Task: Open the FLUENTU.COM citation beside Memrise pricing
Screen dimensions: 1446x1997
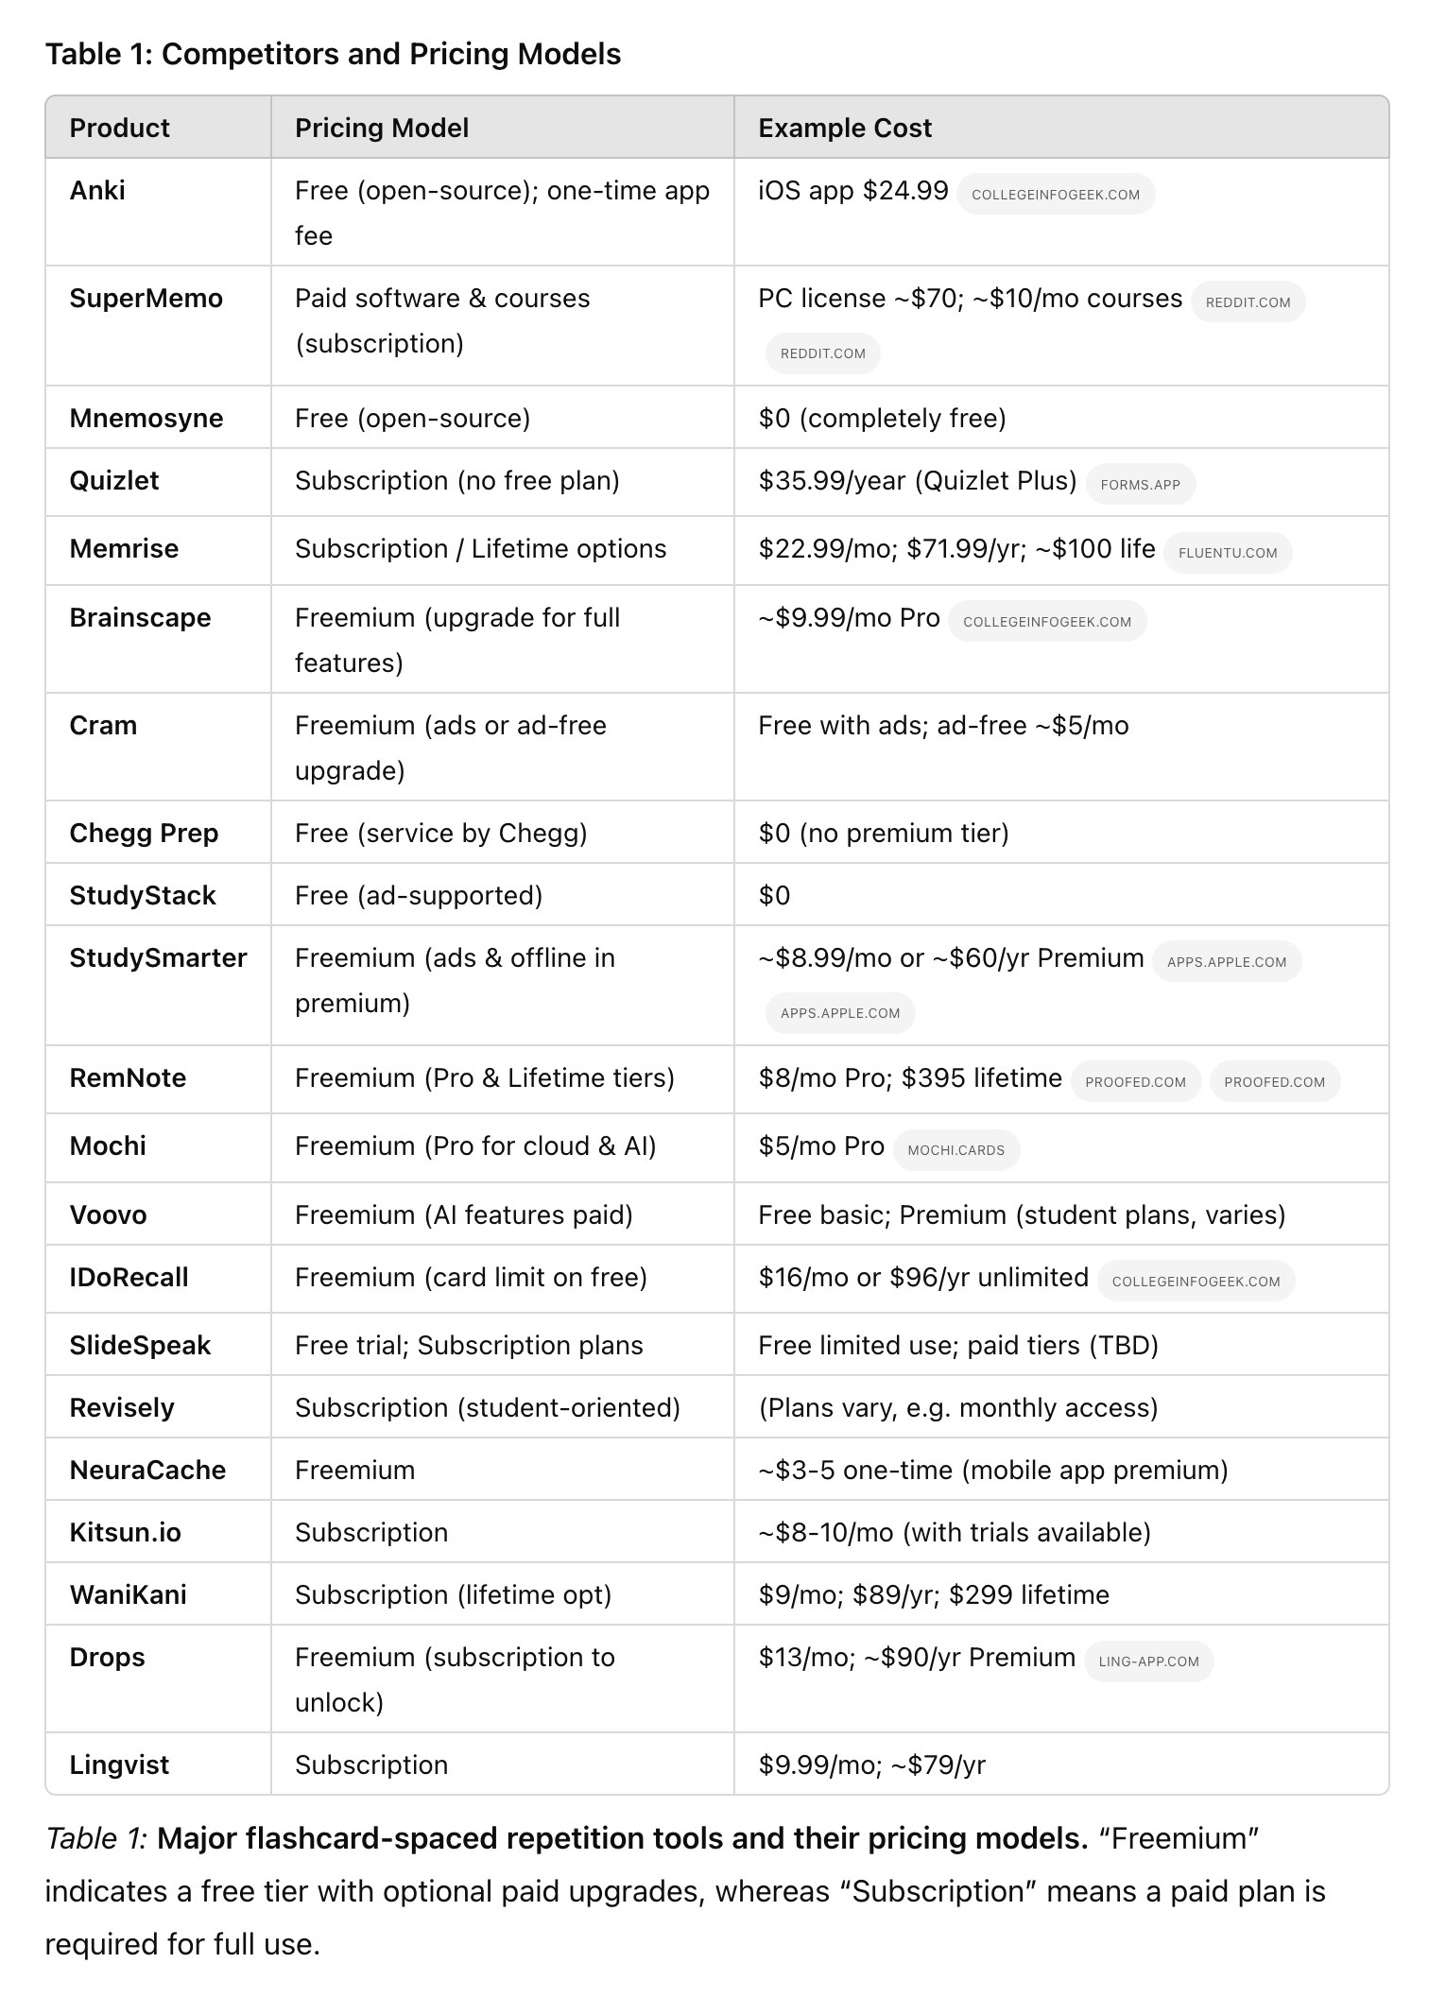Action: pos(1228,552)
